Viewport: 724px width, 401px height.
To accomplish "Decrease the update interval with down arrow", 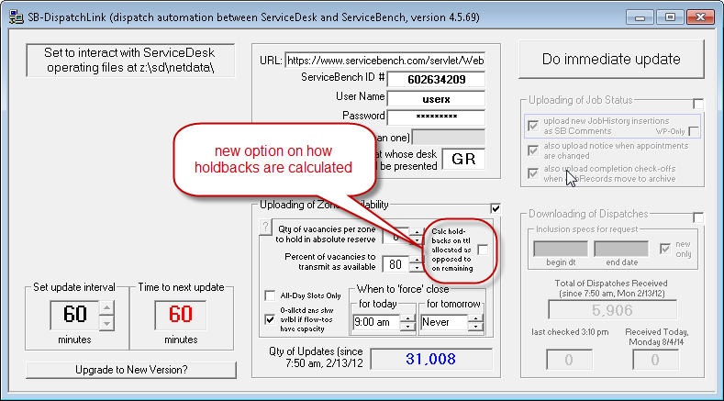I will [107, 322].
